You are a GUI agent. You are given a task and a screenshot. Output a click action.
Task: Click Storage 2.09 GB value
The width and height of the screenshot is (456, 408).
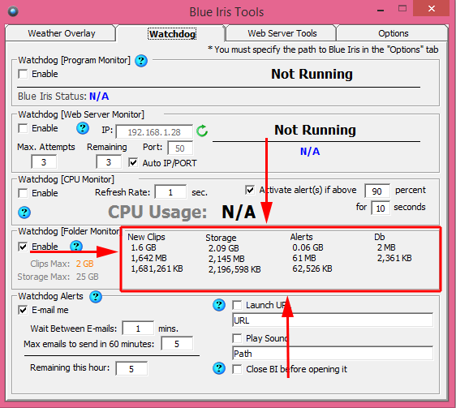(224, 248)
